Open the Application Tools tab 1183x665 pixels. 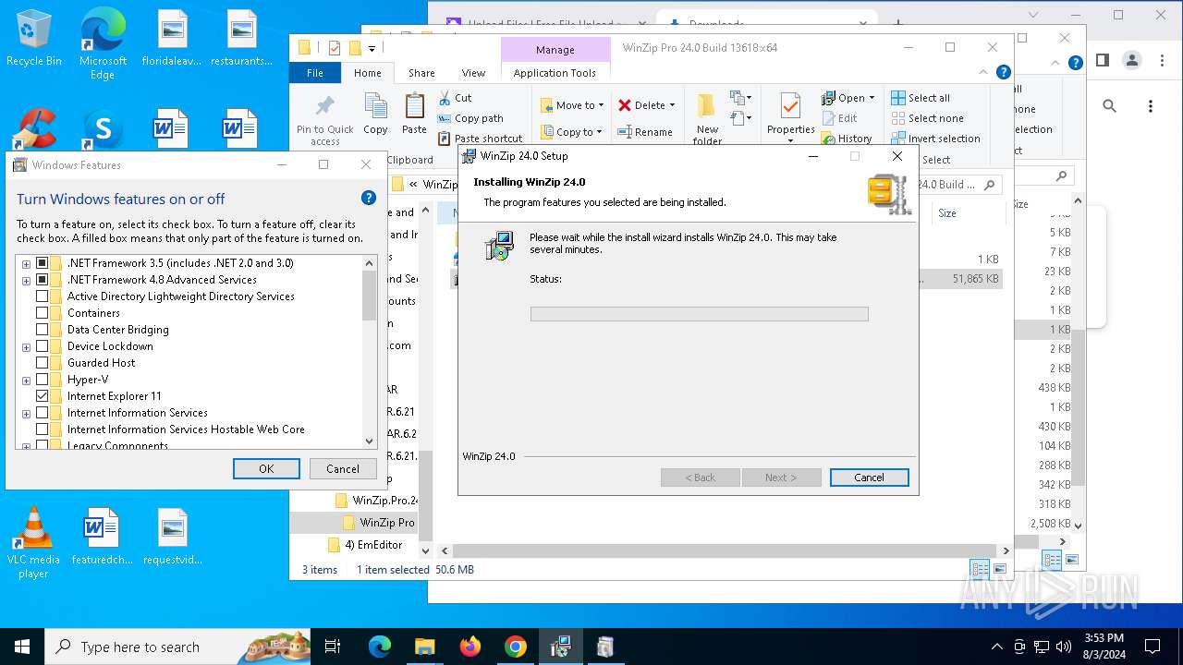tap(555, 73)
